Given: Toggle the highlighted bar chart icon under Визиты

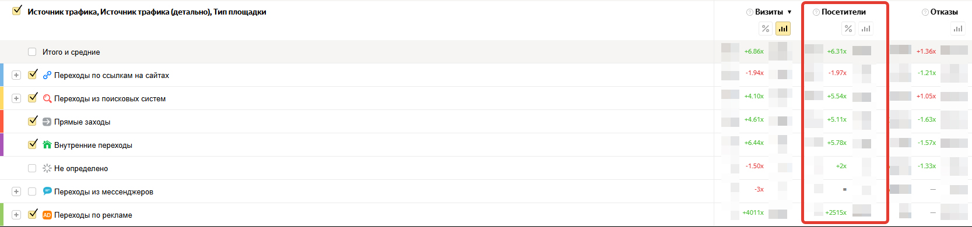Looking at the screenshot, I should pos(783,29).
